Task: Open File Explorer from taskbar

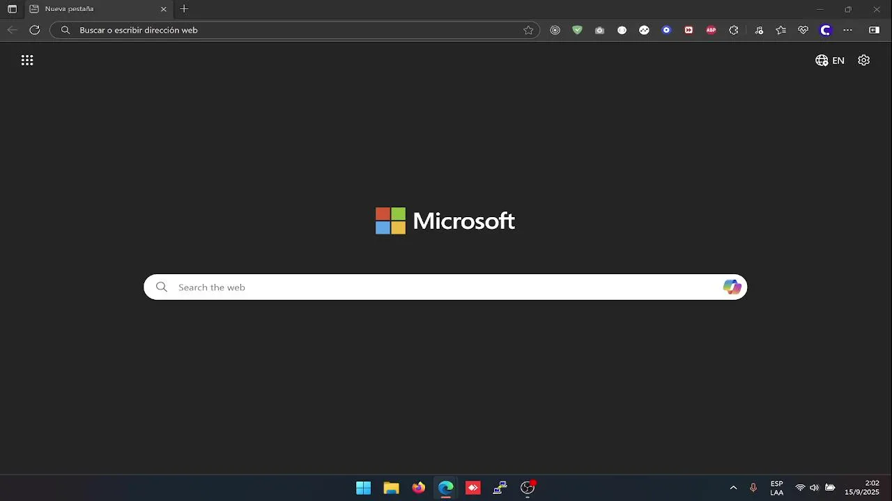Action: [x=391, y=488]
